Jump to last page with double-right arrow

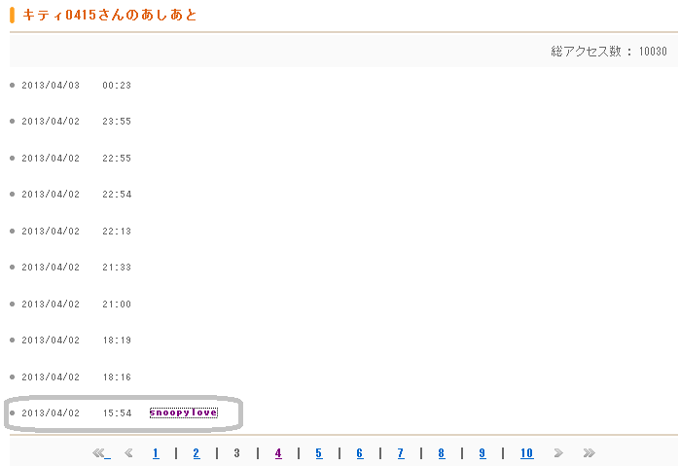tap(589, 453)
